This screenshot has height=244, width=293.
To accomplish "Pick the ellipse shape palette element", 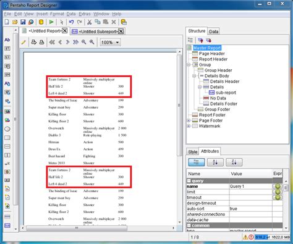I will 7,129.
